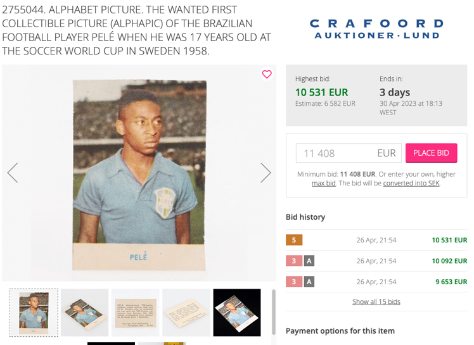This screenshot has height=345, width=474.
Task: Click the gray A autobid badge at 10 092 EUR
Action: [309, 261]
